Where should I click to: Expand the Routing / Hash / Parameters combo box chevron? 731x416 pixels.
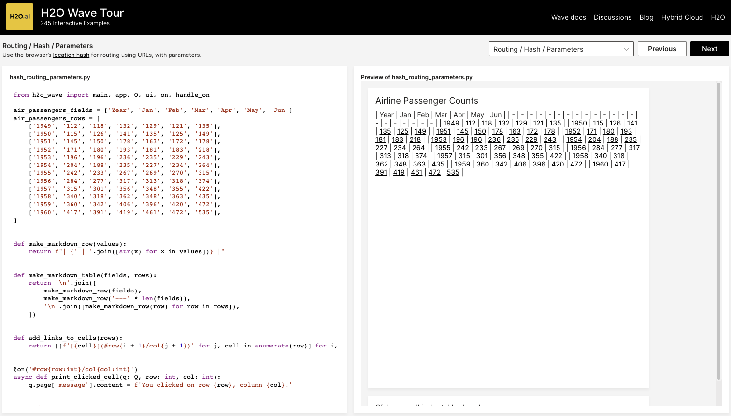[625, 49]
